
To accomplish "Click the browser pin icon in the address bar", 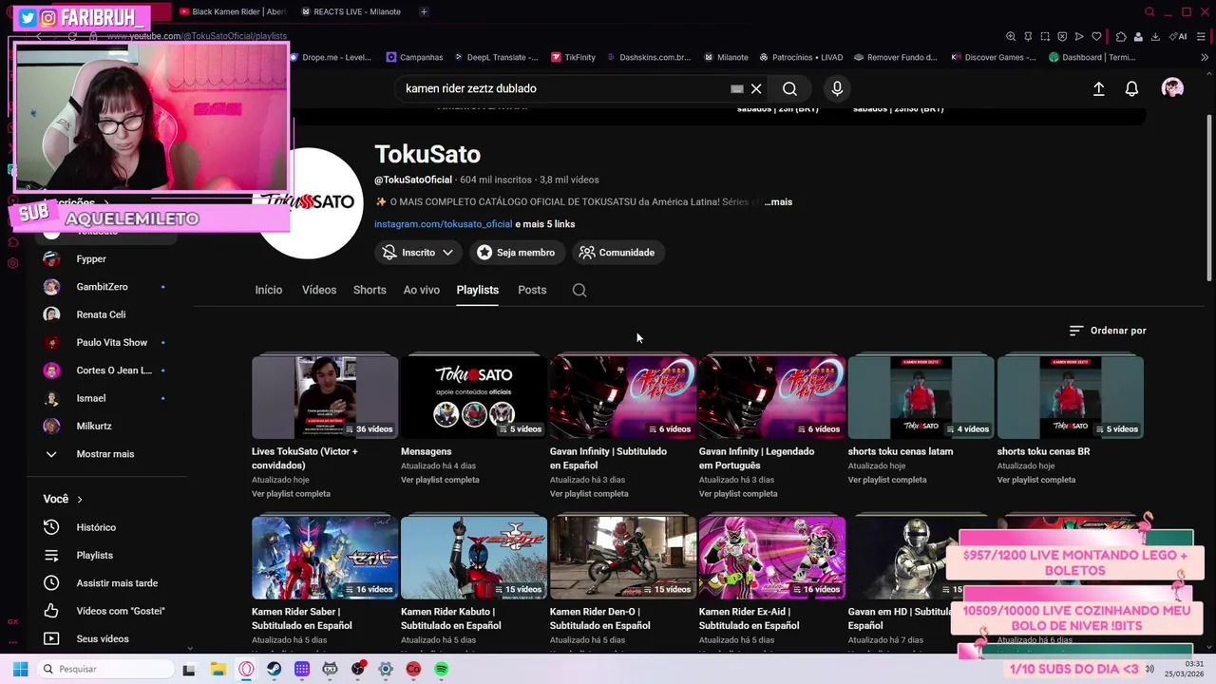I will pos(1028,36).
